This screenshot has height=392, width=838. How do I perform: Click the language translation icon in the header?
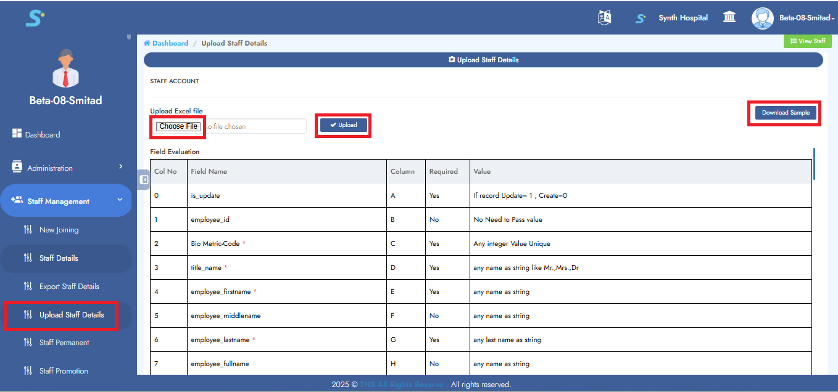pos(604,17)
